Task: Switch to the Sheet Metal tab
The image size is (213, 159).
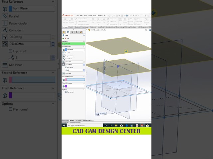Action: point(85,27)
